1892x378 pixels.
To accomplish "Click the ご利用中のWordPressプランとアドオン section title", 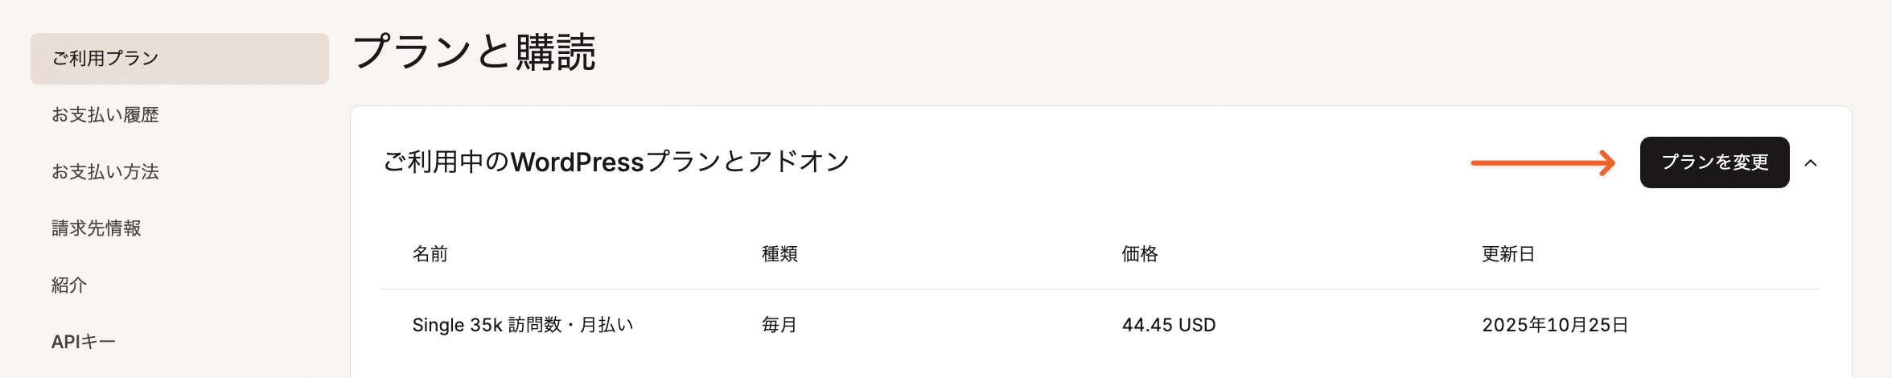I will (616, 162).
